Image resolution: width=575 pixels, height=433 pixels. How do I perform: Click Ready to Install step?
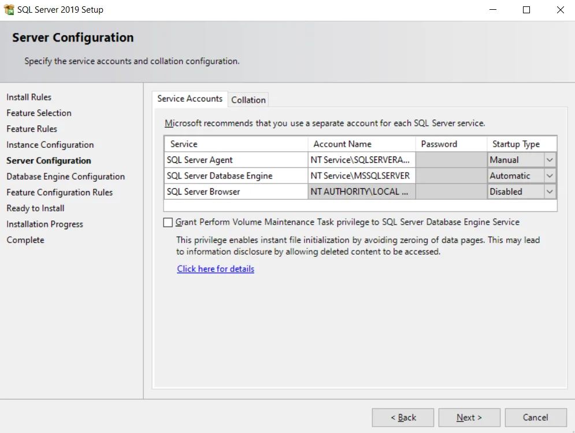(35, 208)
